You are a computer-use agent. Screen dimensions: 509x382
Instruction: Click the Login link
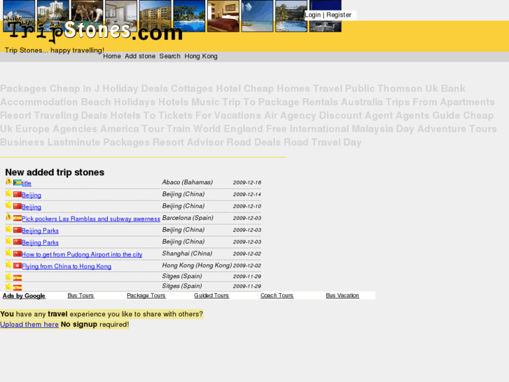[x=312, y=15]
